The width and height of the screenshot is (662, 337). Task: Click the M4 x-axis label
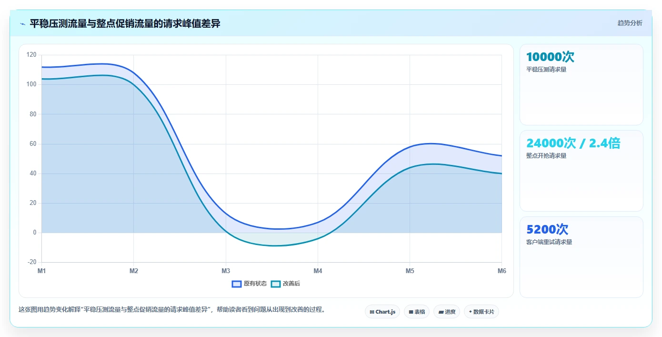click(x=318, y=271)
